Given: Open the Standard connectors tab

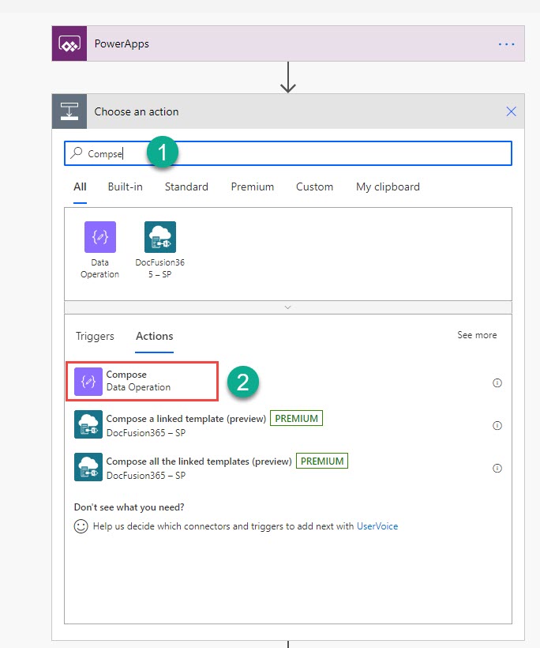Looking at the screenshot, I should pyautogui.click(x=186, y=187).
